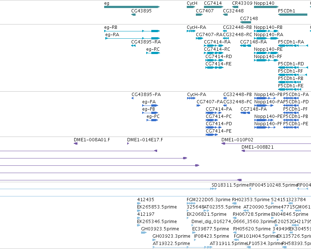The width and height of the screenshot is (311, 249).
Task: Click the AT19322.5prime EST label
Action: 171,244
